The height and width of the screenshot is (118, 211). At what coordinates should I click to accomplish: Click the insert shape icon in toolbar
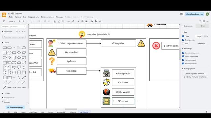tap(82, 21)
